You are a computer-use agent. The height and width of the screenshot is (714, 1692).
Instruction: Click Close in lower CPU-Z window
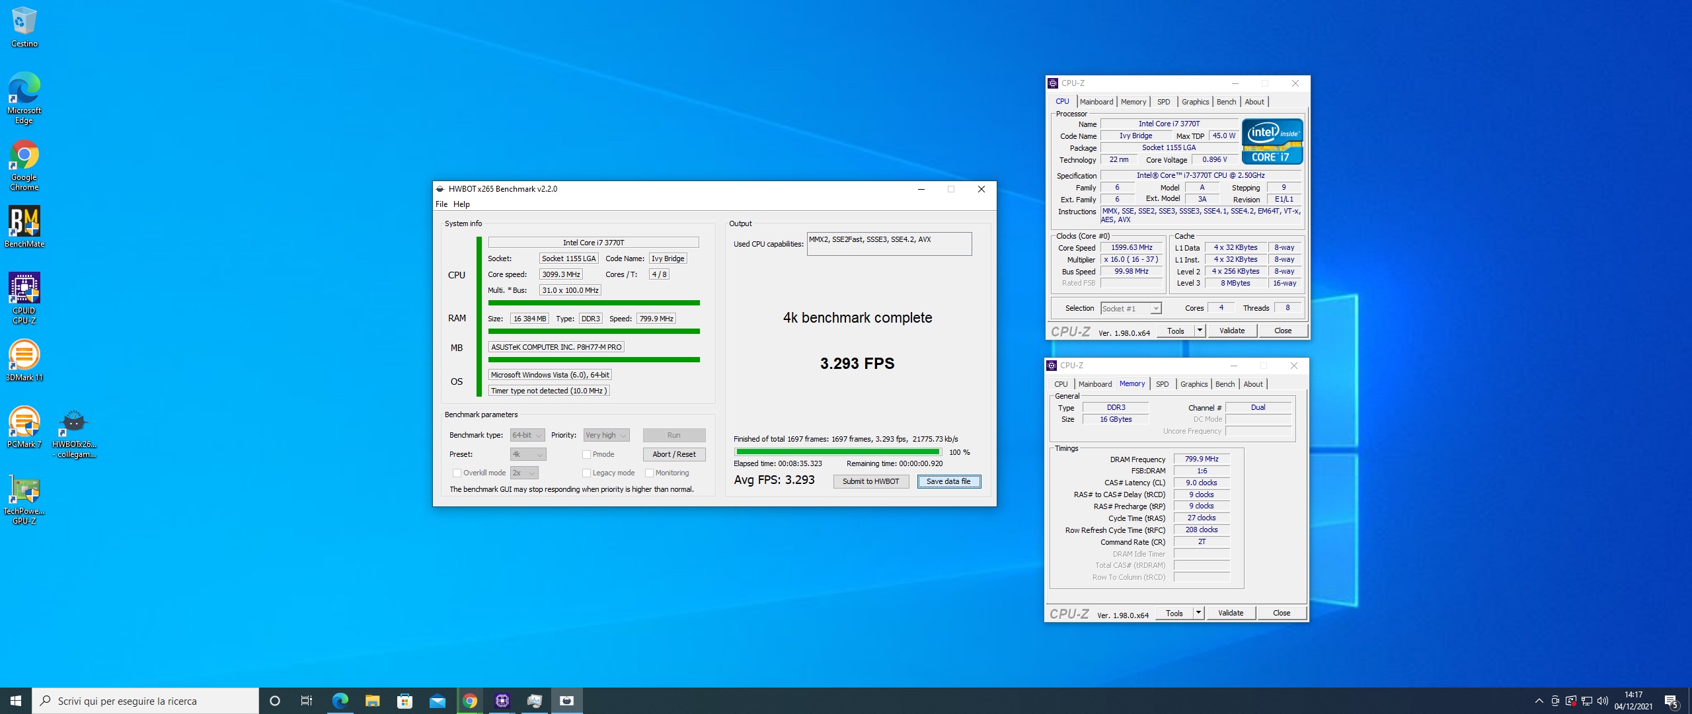click(x=1282, y=613)
